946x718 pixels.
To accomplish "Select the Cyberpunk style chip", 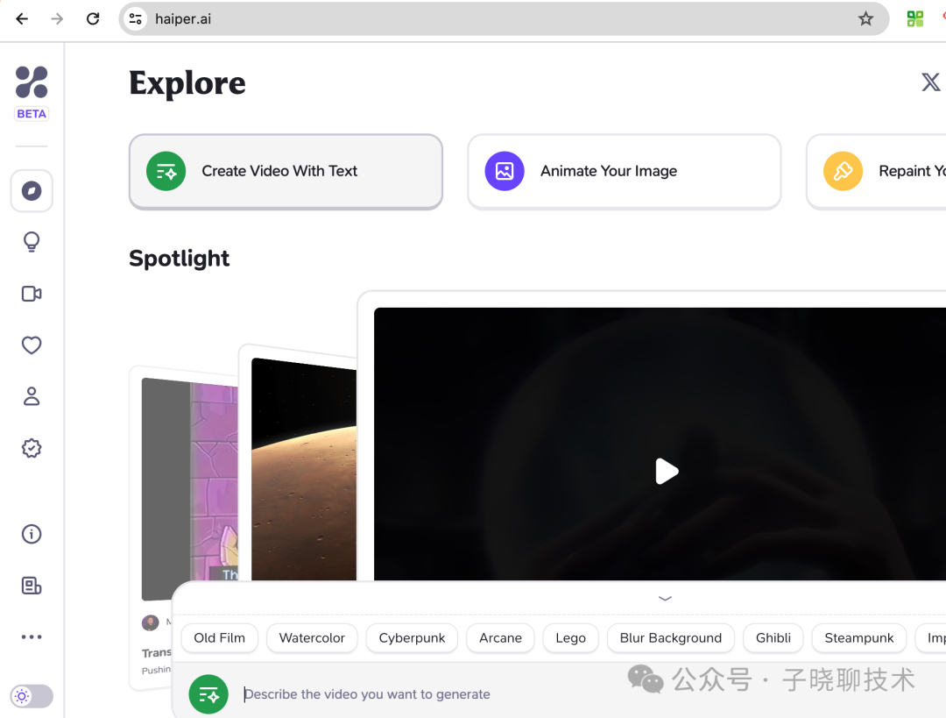I will pyautogui.click(x=412, y=638).
